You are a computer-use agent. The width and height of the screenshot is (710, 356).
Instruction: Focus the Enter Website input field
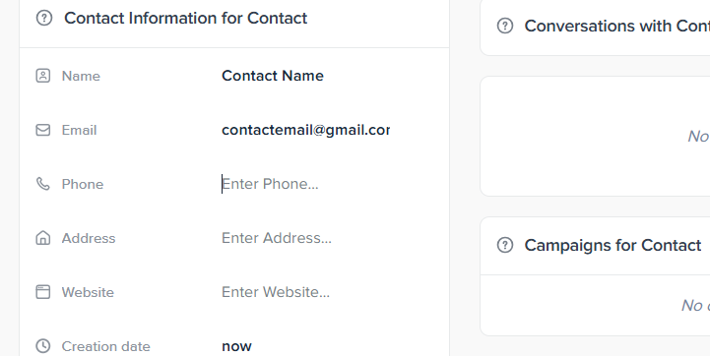pyautogui.click(x=305, y=292)
